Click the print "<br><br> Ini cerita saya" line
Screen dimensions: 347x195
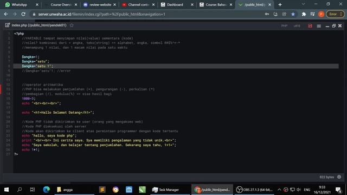[x=99, y=140]
